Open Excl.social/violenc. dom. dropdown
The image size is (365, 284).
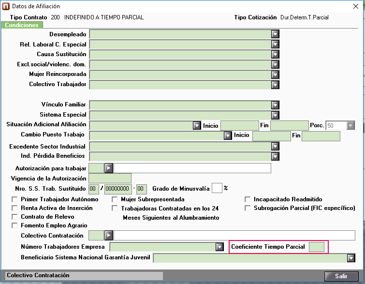coord(275,64)
